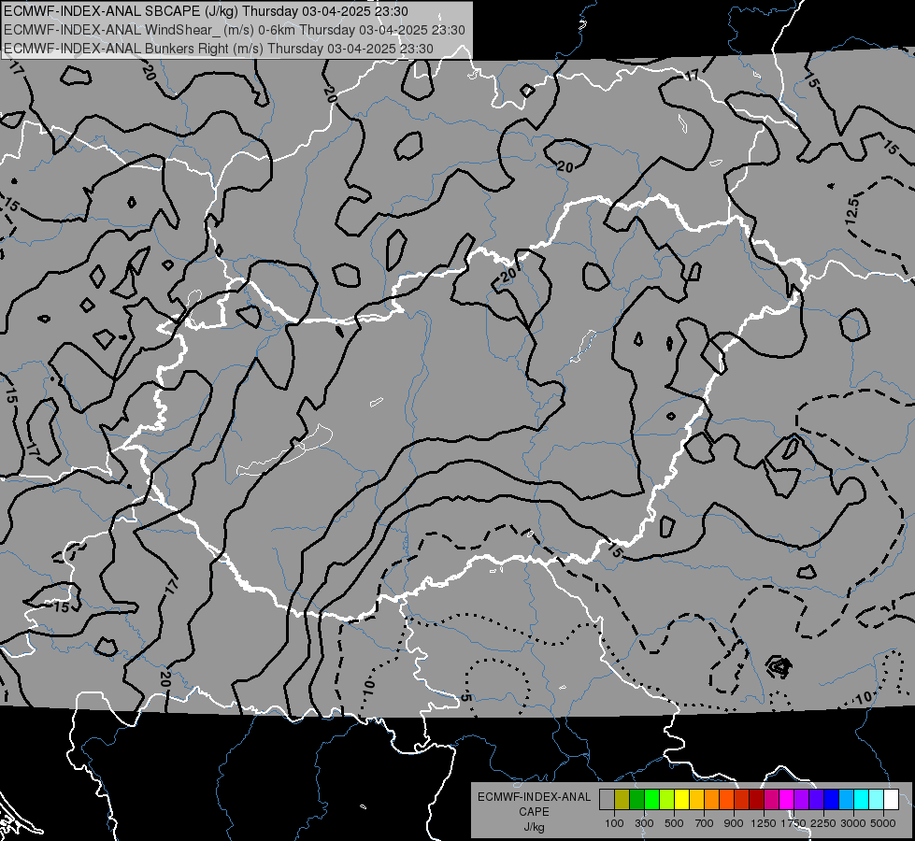The width and height of the screenshot is (915, 841).
Task: Click the legend label 100
Action: pos(614,823)
